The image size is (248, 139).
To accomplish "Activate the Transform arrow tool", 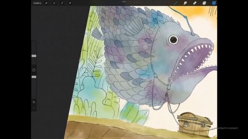I will [70, 3].
